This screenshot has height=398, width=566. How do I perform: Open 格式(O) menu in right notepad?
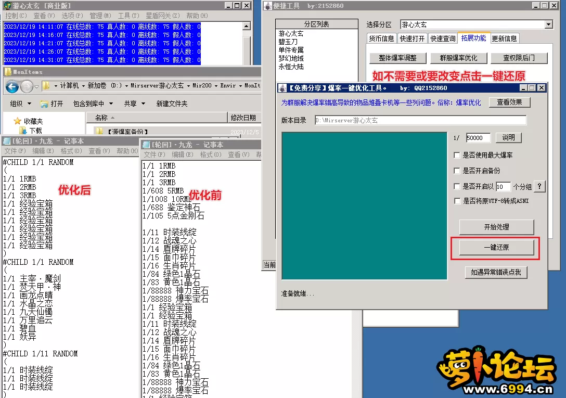[212, 155]
